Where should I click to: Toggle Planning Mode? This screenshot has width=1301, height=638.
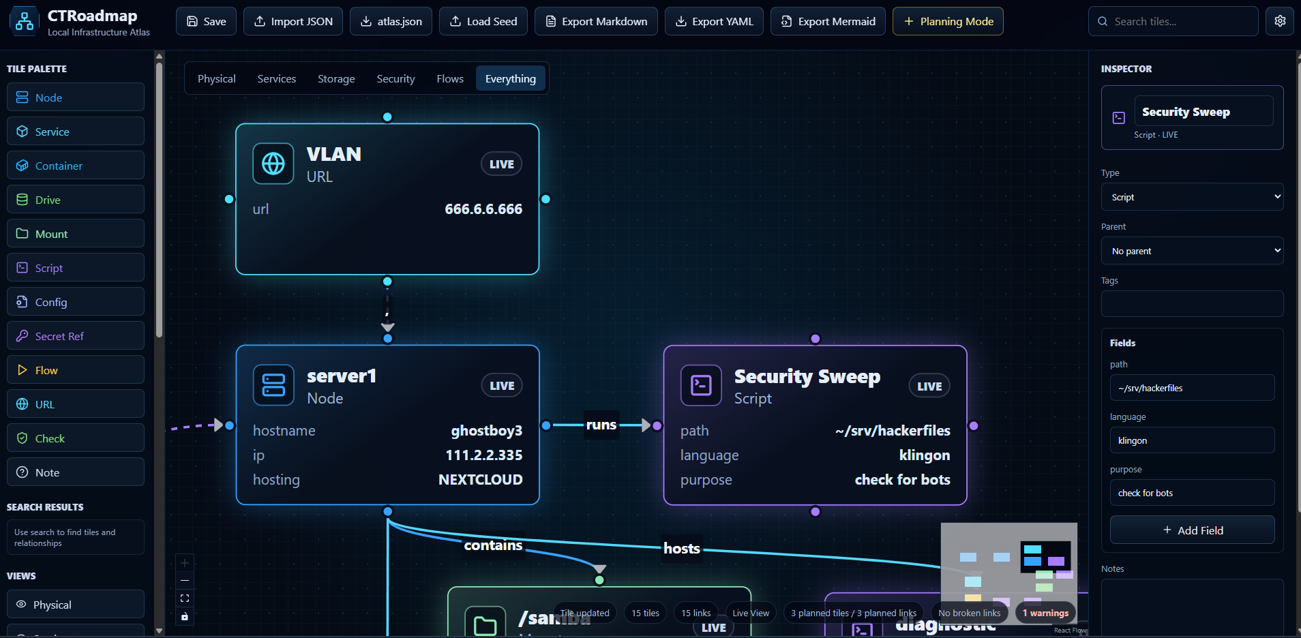pos(948,21)
